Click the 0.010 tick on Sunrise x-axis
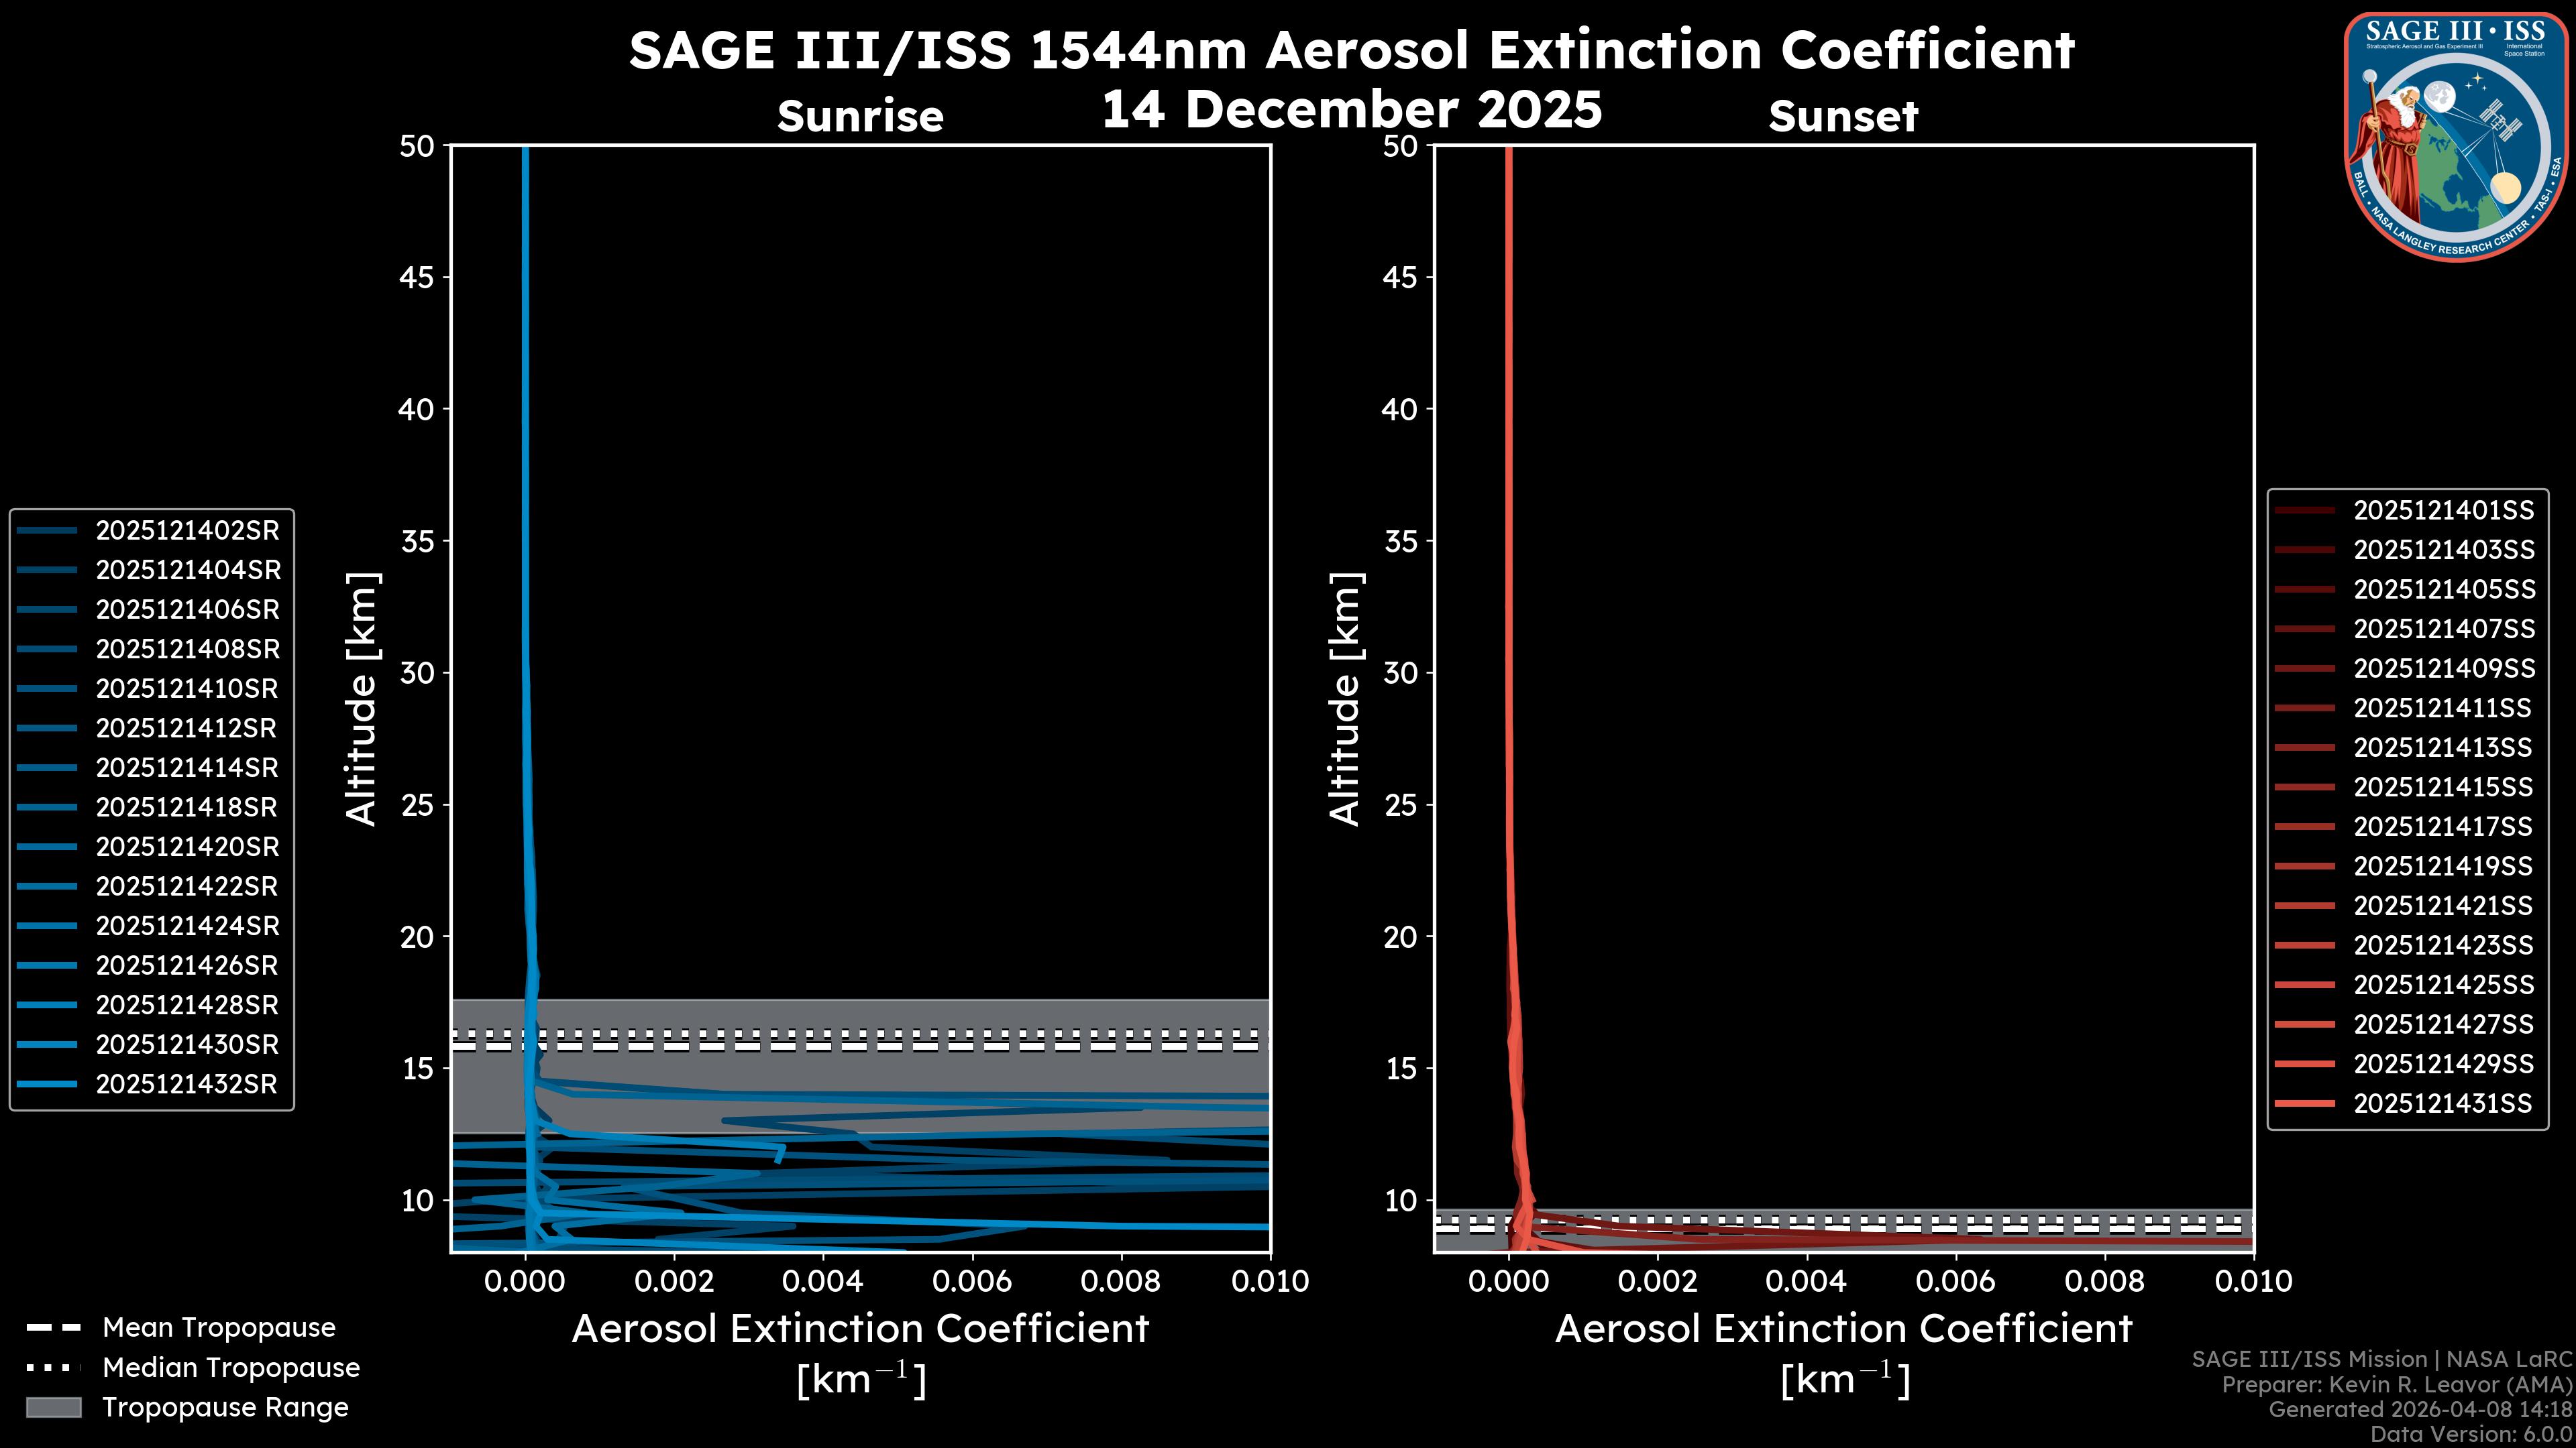2576x1448 pixels. (x=1269, y=1281)
